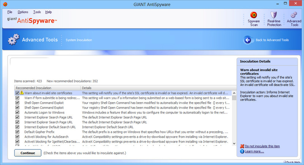Viewport: 304px width, 165px height.
Task: Click the list scrollbar thumb
Action: 234,98
